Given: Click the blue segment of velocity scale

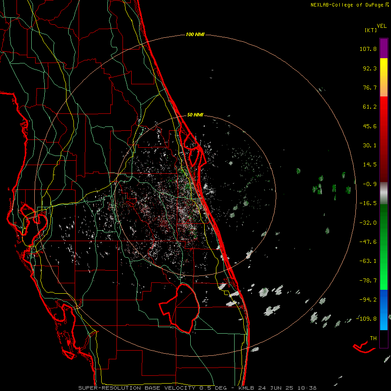Looking at the screenshot, I should tap(384, 310).
